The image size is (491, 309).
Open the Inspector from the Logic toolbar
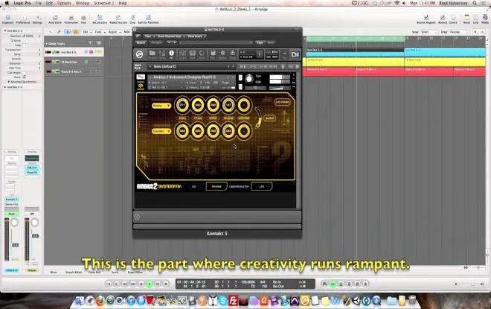coord(8,19)
